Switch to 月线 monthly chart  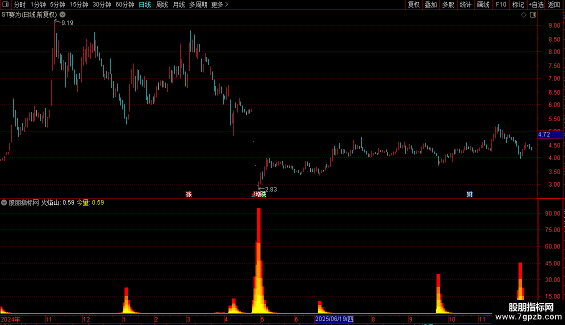click(x=178, y=4)
